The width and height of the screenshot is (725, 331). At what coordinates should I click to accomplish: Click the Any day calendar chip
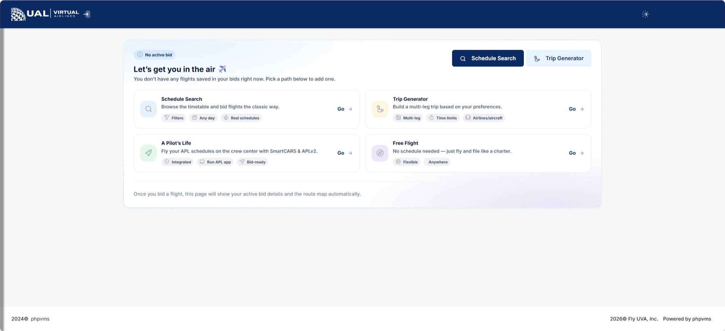[203, 118]
